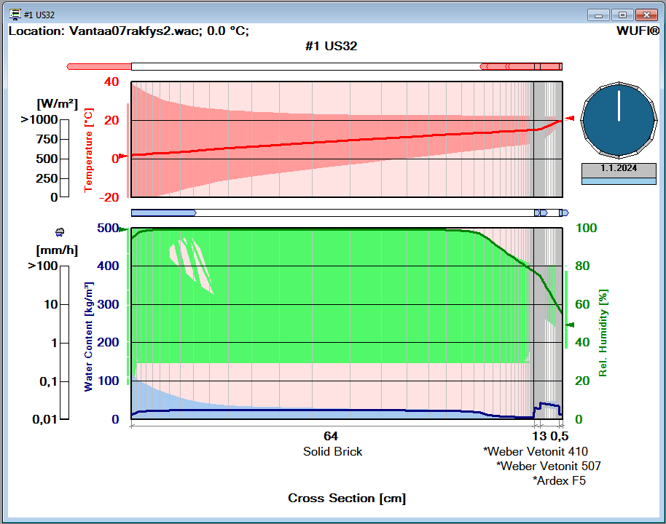Select the Weber Vetonit 410 layer label

(x=535, y=451)
